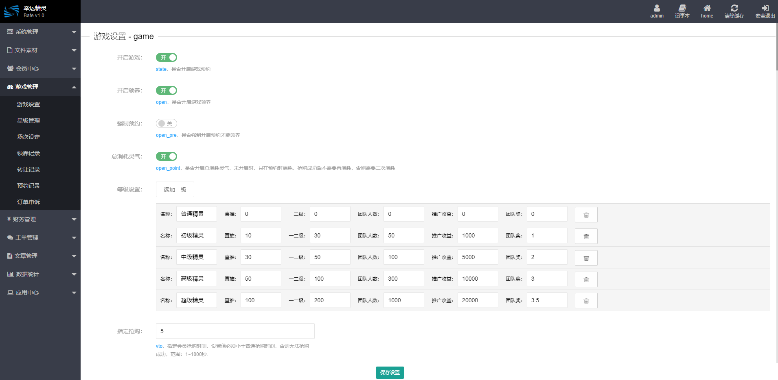Open 预约记录 in the sidebar
The height and width of the screenshot is (380, 778).
28,186
